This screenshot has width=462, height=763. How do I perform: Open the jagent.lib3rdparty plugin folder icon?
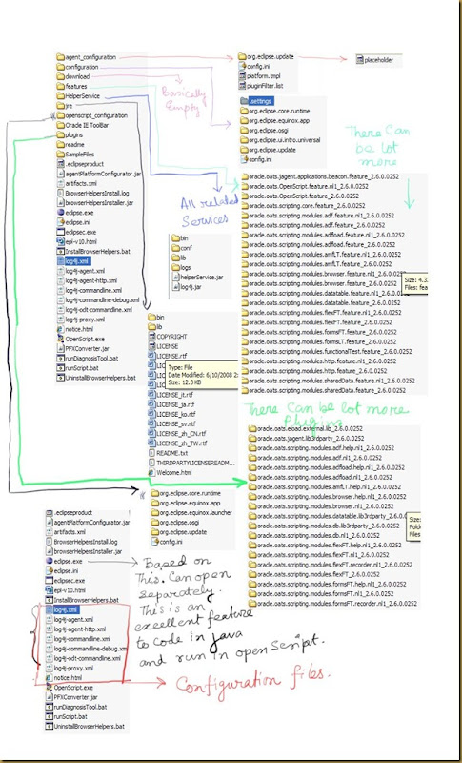252,439
